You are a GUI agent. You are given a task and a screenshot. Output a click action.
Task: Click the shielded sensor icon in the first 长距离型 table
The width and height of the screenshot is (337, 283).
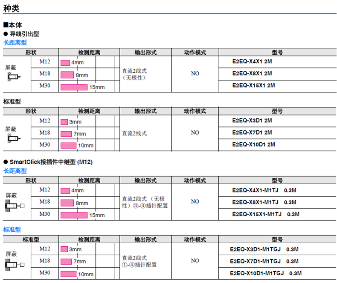pyautogui.click(x=13, y=78)
